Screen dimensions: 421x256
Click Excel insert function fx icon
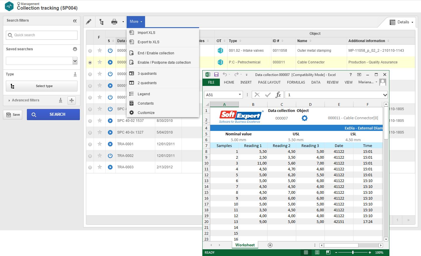[x=278, y=95]
